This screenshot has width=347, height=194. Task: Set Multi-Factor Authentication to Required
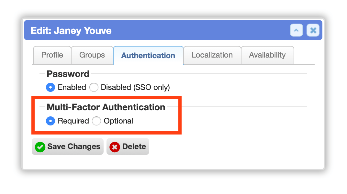tap(50, 121)
